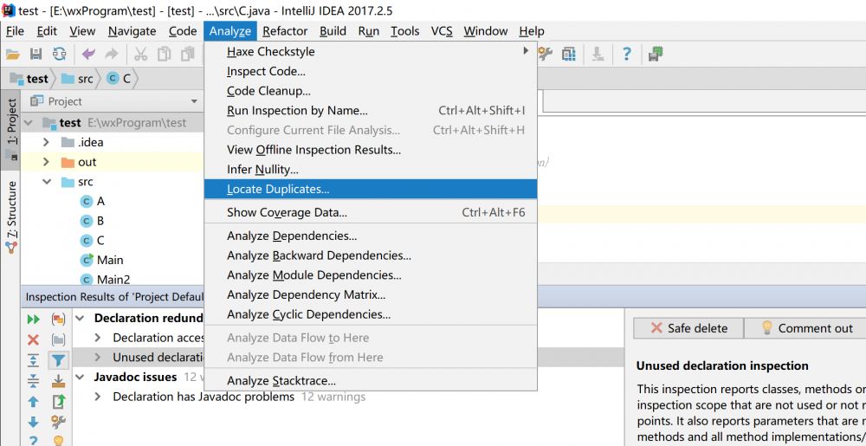Screen dimensions: 866x446
Task: Click the Redo arrow toolbar icon
Action: click(x=112, y=54)
